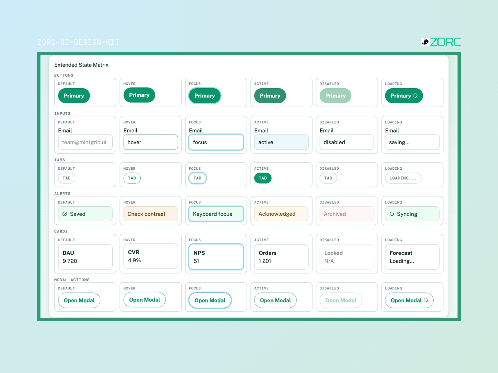Click the ALERTS section label
498x373 pixels.
pyautogui.click(x=62, y=193)
